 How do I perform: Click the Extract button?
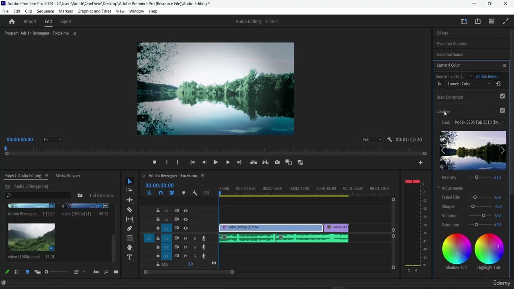[265, 162]
